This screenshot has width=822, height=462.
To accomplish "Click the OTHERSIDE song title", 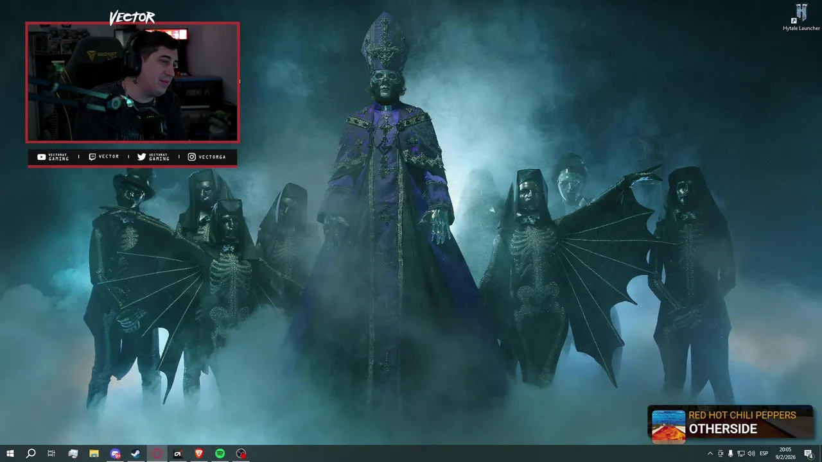I will click(722, 429).
